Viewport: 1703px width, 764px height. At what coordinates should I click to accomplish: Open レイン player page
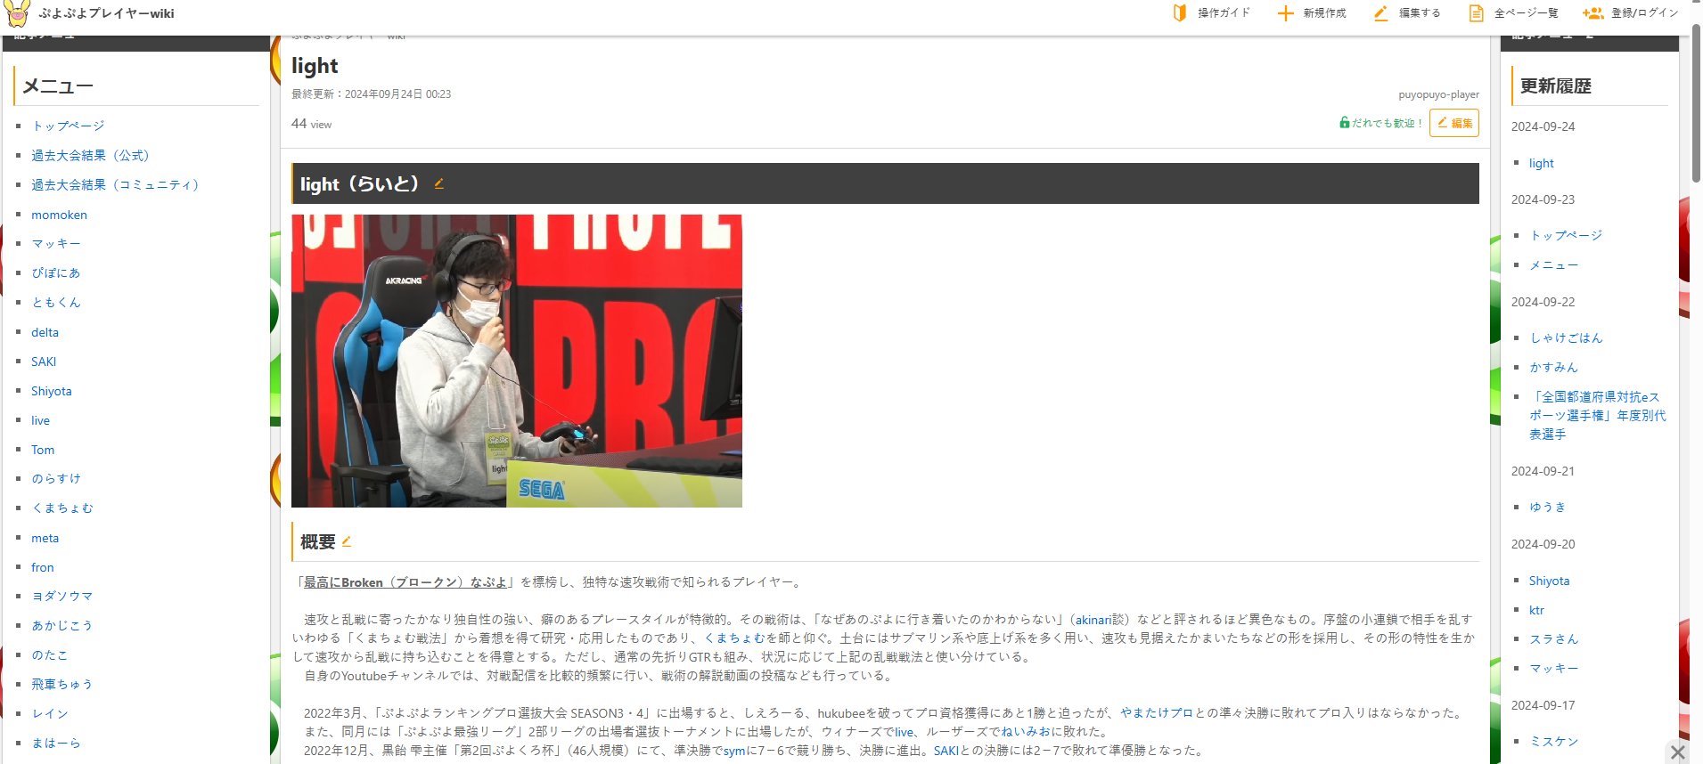[x=50, y=713]
